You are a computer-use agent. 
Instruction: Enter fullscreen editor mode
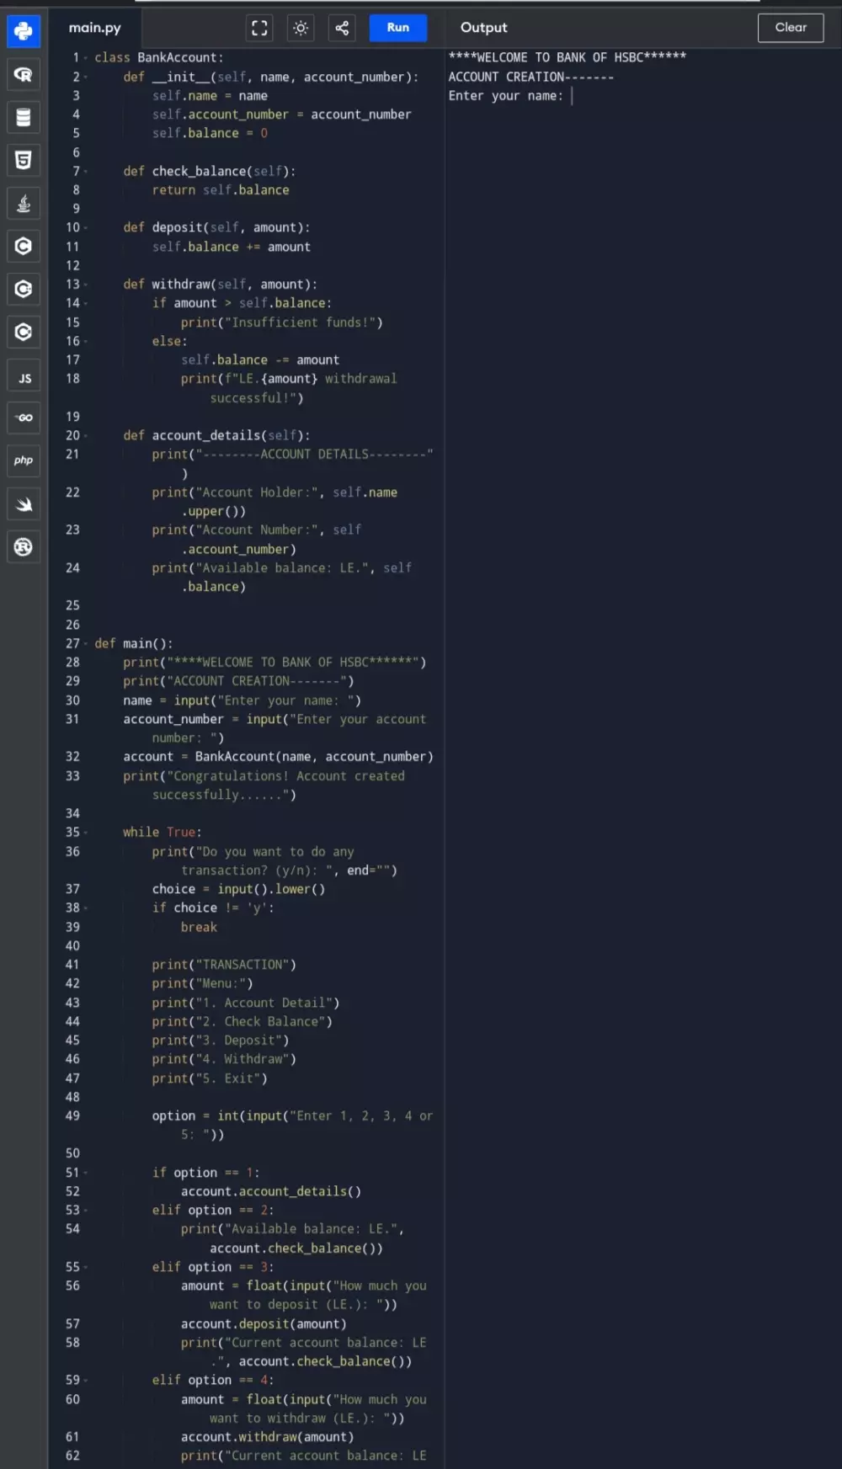pos(260,28)
